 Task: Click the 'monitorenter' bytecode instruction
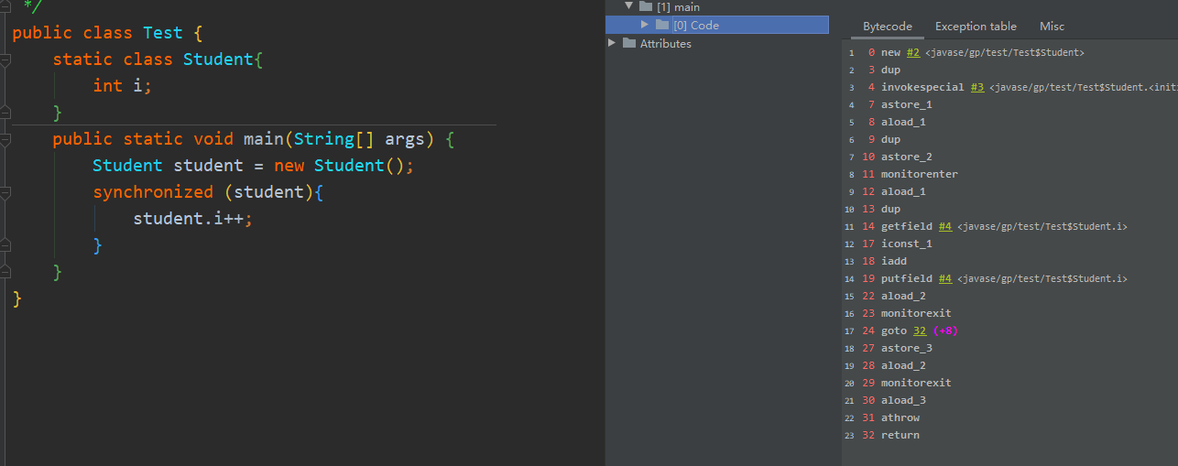pyautogui.click(x=919, y=175)
